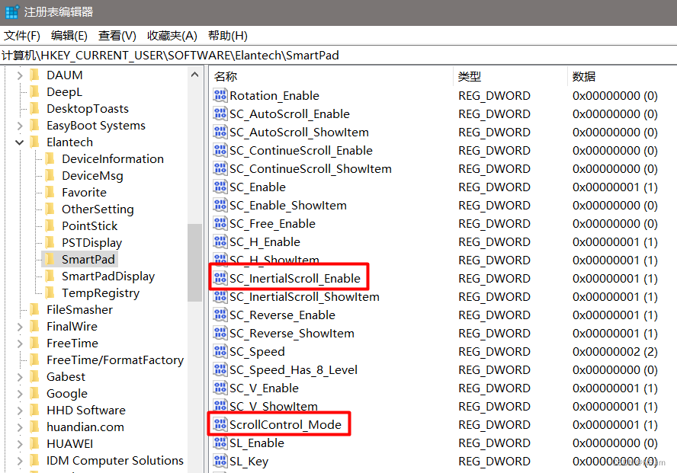Open the 文件(F) menu
Screen dimensions: 677x473
pyautogui.click(x=22, y=35)
